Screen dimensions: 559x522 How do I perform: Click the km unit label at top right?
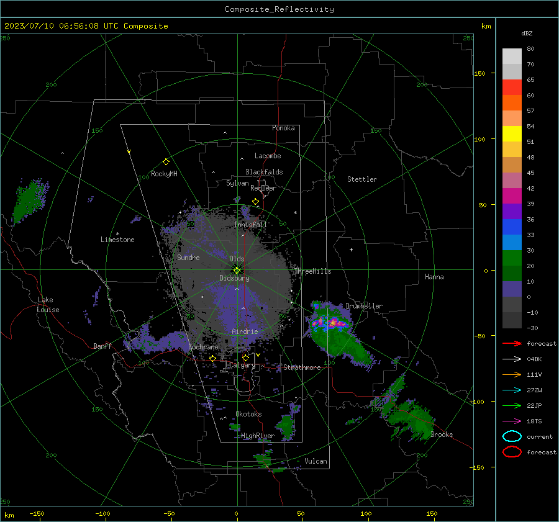pos(486,26)
